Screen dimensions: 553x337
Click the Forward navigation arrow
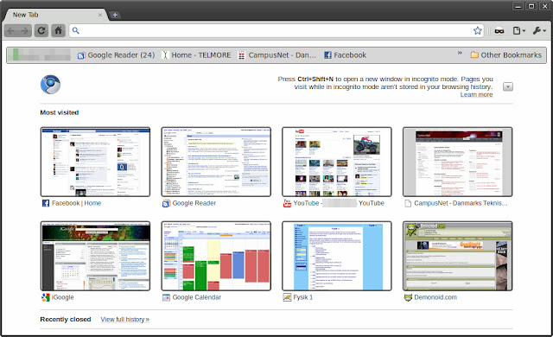[25, 30]
